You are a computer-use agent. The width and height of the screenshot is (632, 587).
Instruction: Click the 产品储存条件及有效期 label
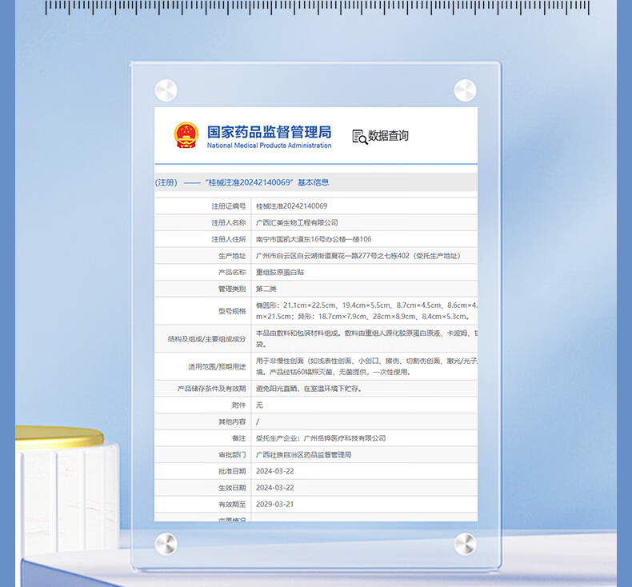[212, 389]
